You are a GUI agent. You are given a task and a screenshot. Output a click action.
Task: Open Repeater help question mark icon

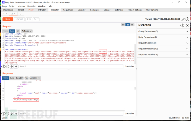[187, 19]
